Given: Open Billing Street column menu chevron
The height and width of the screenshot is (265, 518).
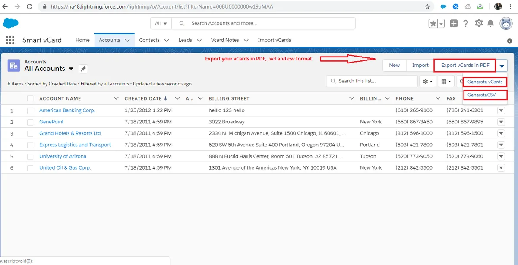Looking at the screenshot, I should 351,98.
